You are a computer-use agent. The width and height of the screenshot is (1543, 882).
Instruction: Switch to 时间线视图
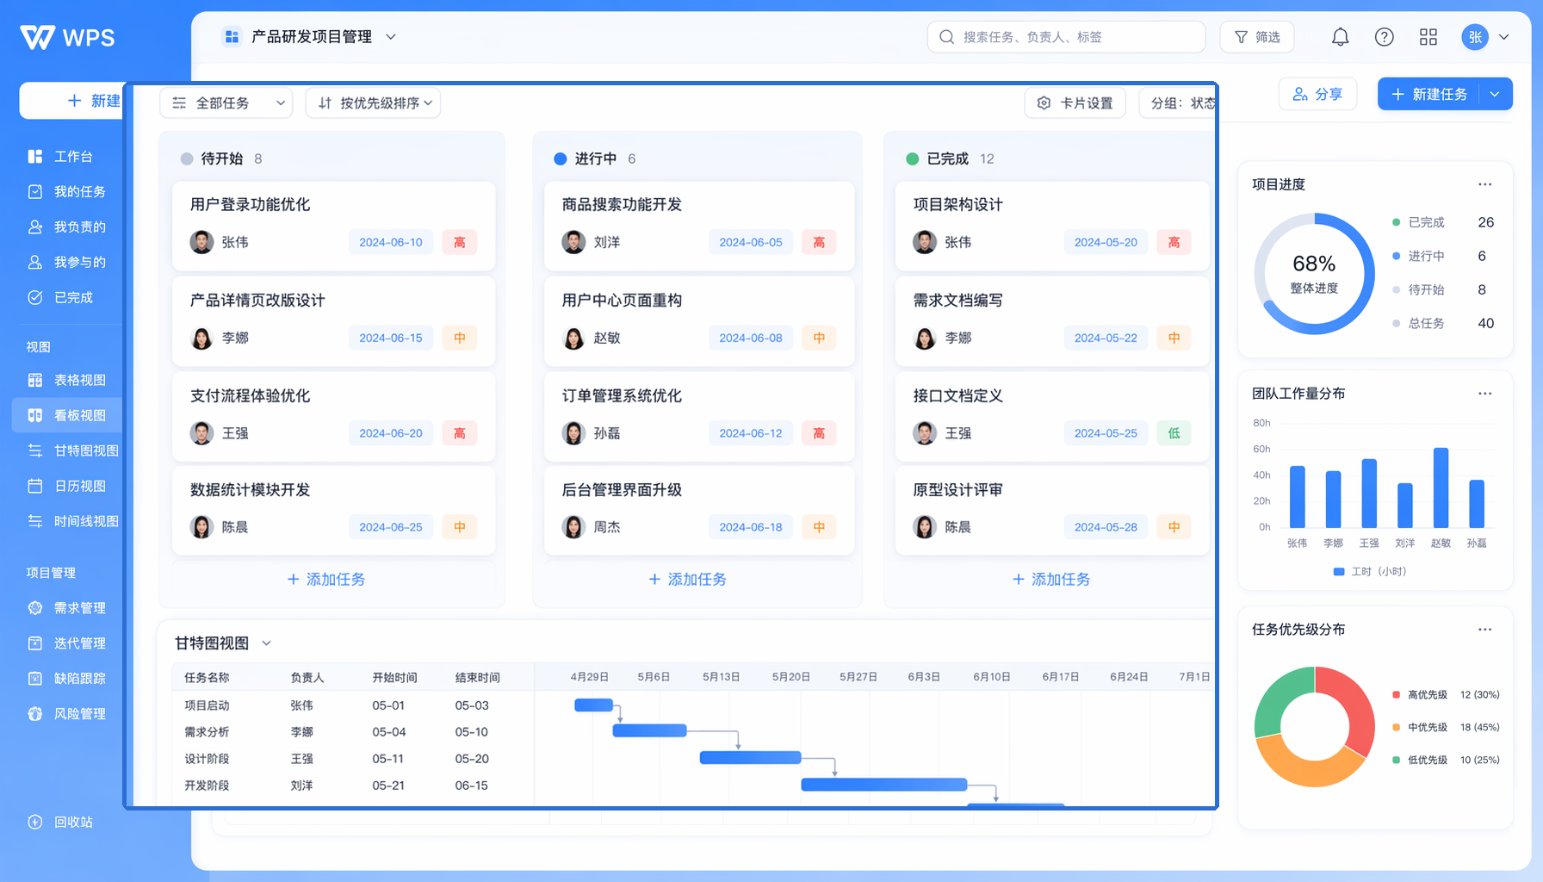pos(72,522)
